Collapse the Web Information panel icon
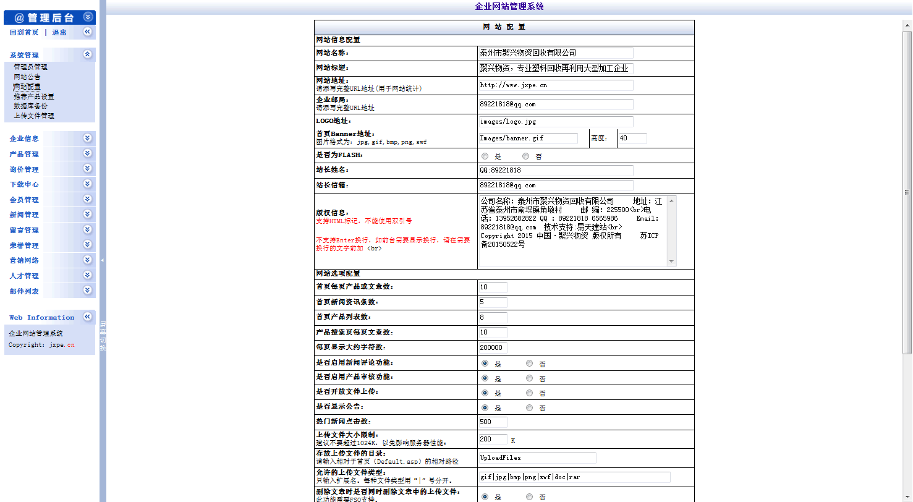The image size is (913, 502). click(87, 317)
